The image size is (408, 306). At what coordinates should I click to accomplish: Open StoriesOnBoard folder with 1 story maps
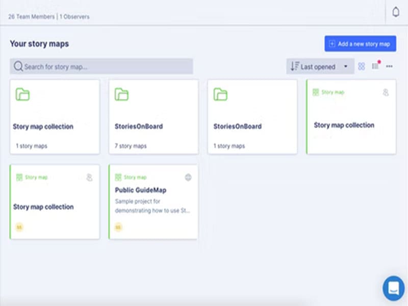coord(252,117)
